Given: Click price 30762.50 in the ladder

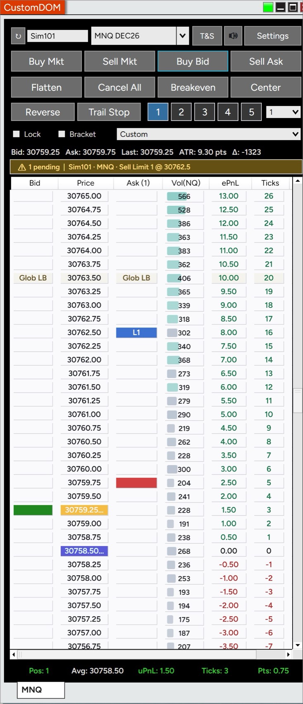Looking at the screenshot, I should [x=84, y=333].
